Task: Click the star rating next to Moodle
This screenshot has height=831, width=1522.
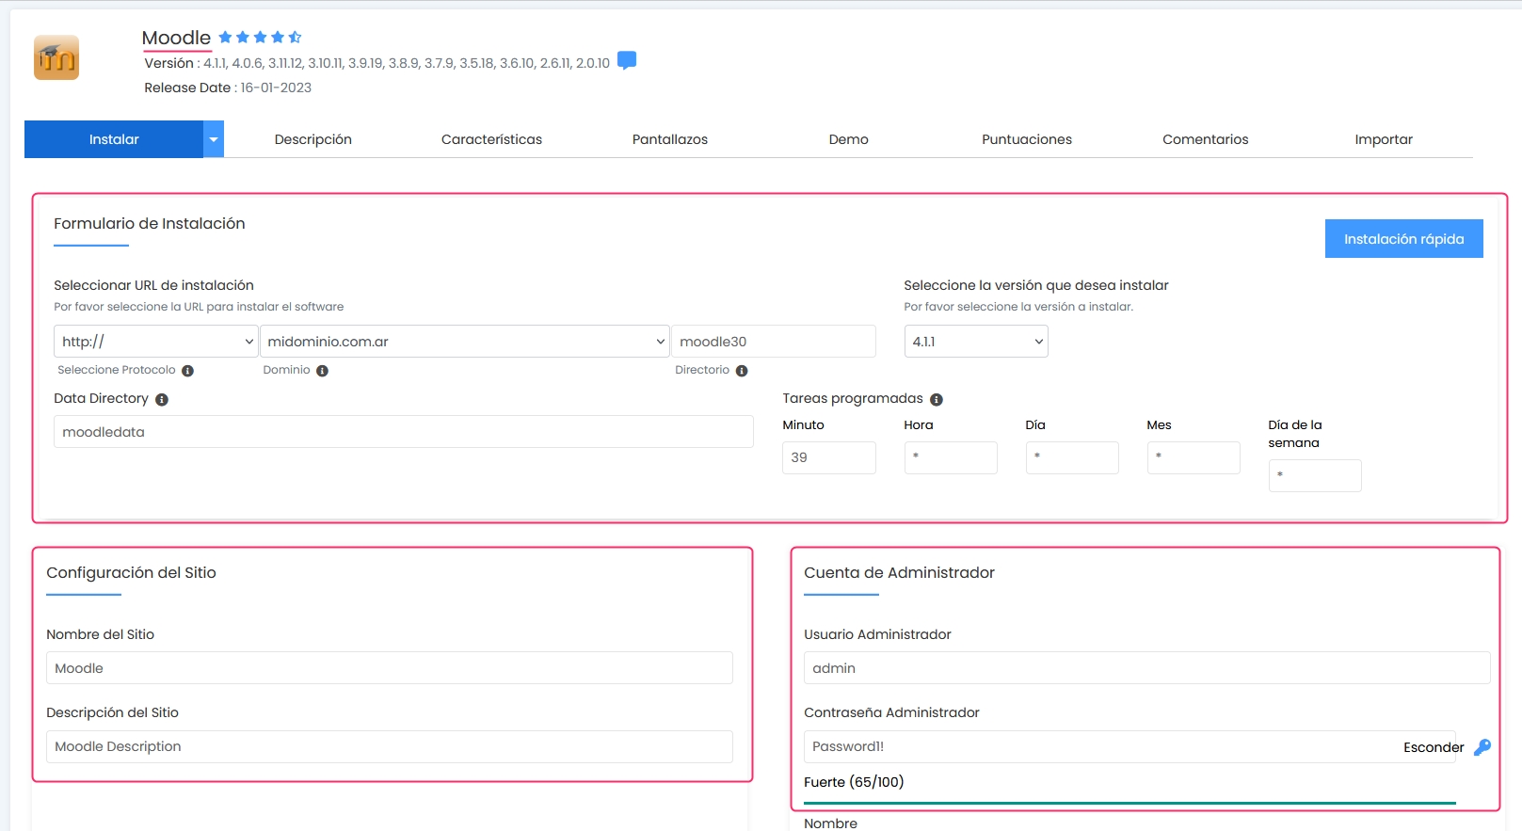Action: (260, 38)
